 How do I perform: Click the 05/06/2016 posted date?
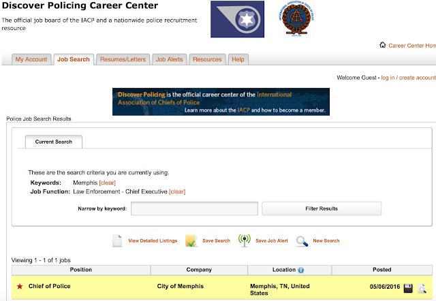385,287
